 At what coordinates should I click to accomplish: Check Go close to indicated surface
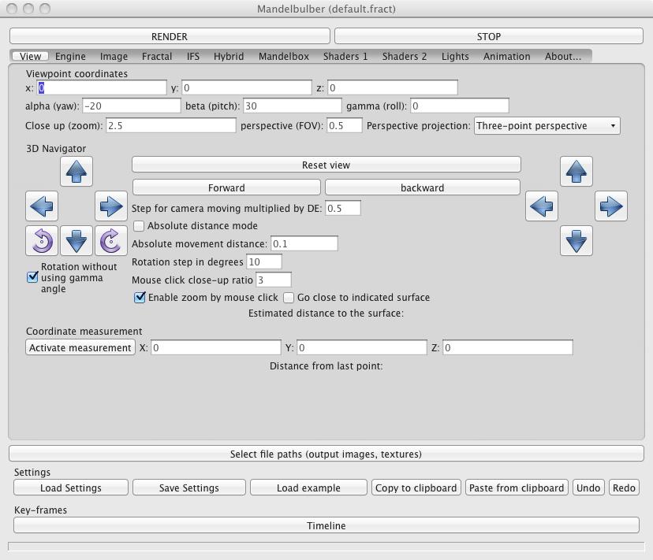[289, 298]
